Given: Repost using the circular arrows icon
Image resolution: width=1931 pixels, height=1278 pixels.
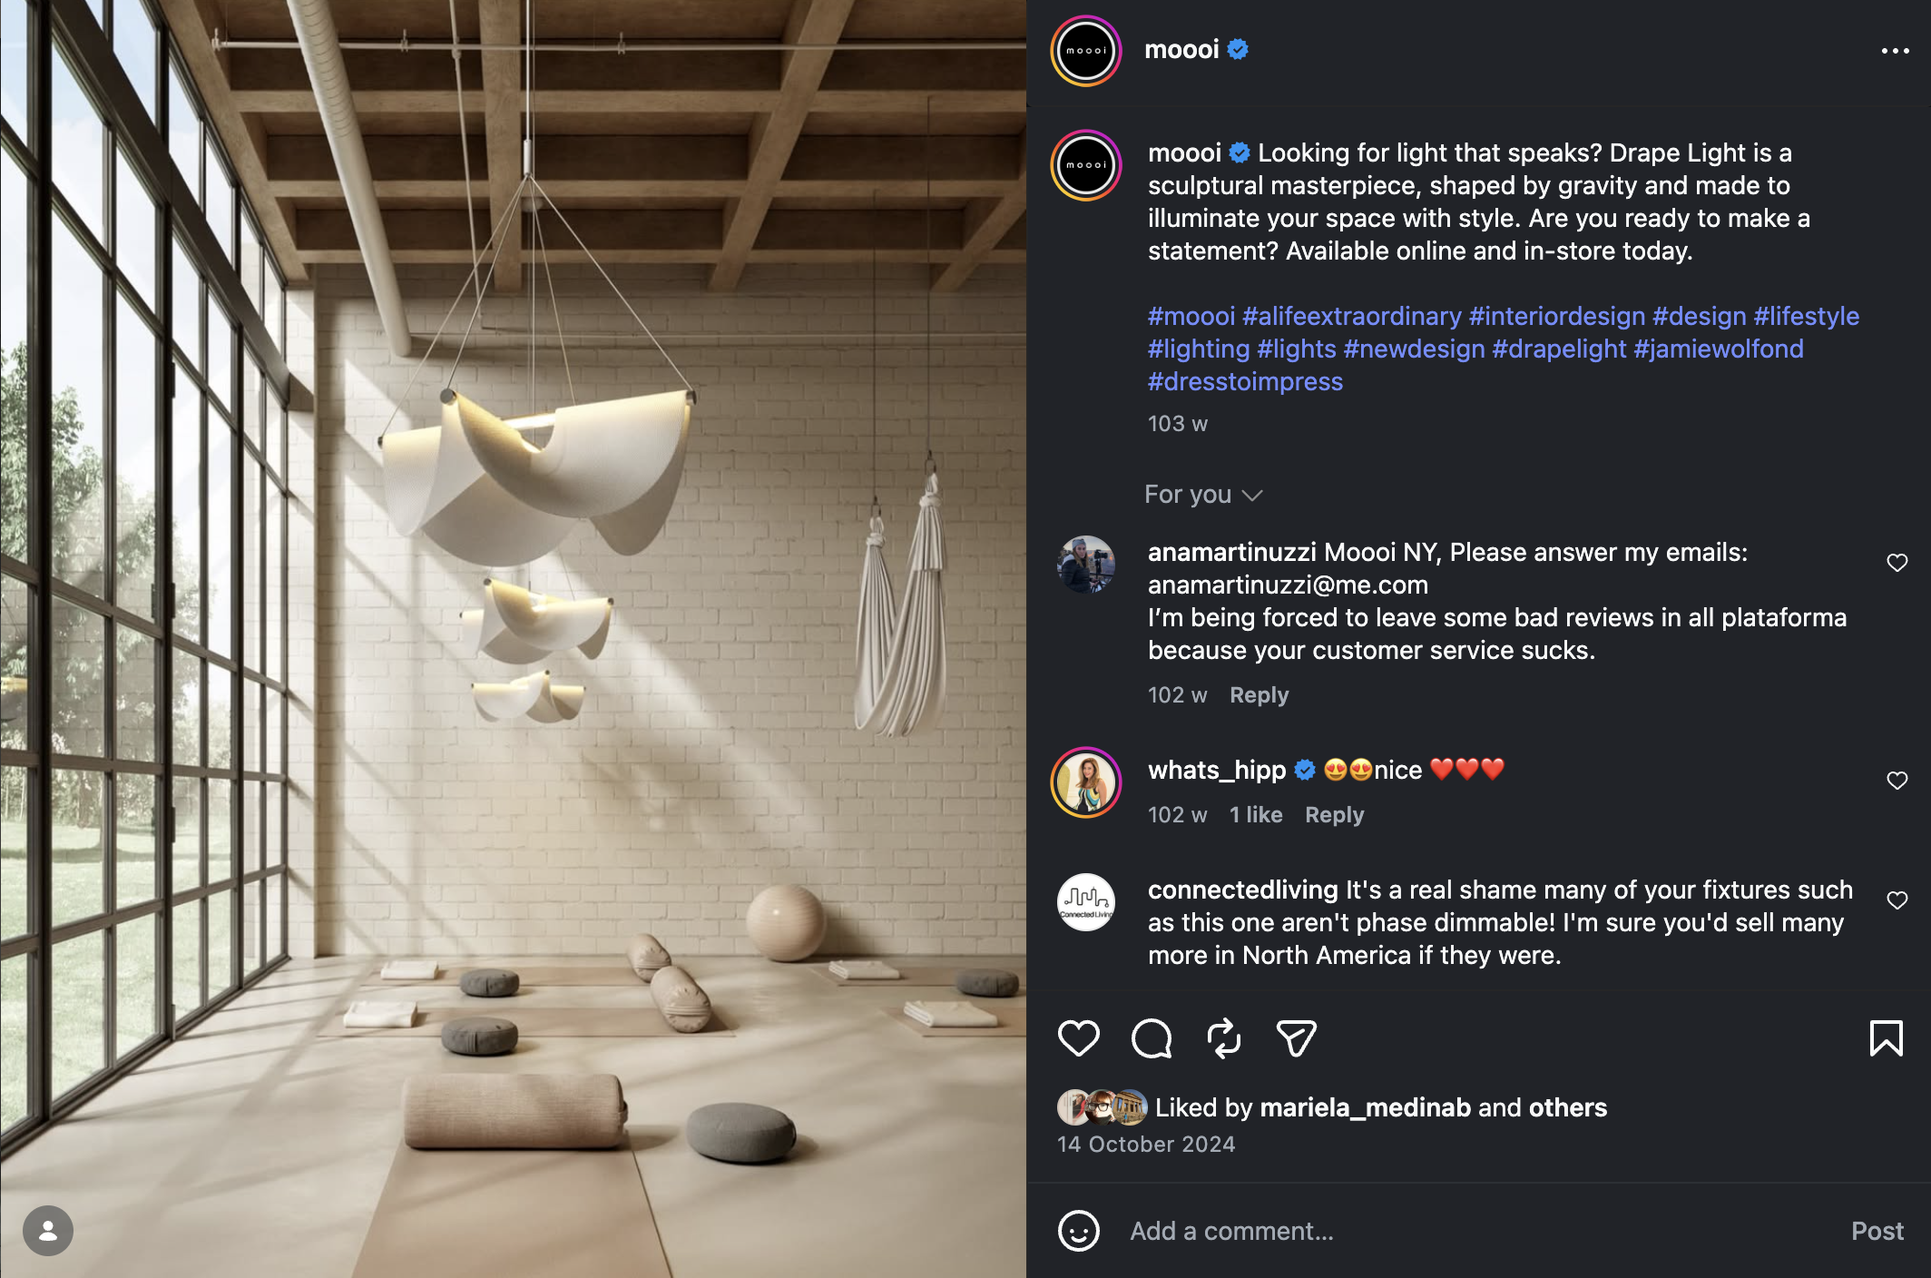Looking at the screenshot, I should click(1224, 1038).
